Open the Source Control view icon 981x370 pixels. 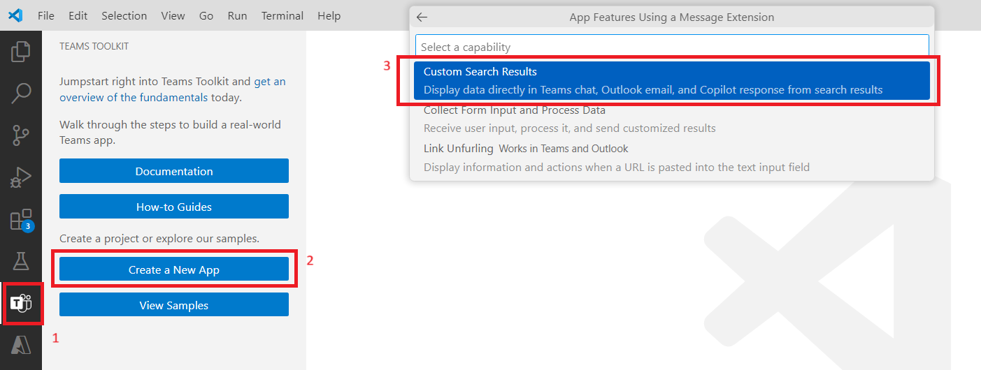point(21,135)
